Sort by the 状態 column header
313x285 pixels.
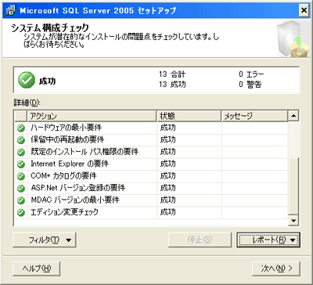(x=189, y=116)
